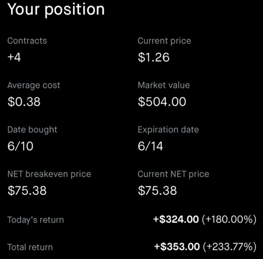The width and height of the screenshot is (263, 259).
Task: Click the +$353.00 total return amount
Action: pyautogui.click(x=177, y=247)
